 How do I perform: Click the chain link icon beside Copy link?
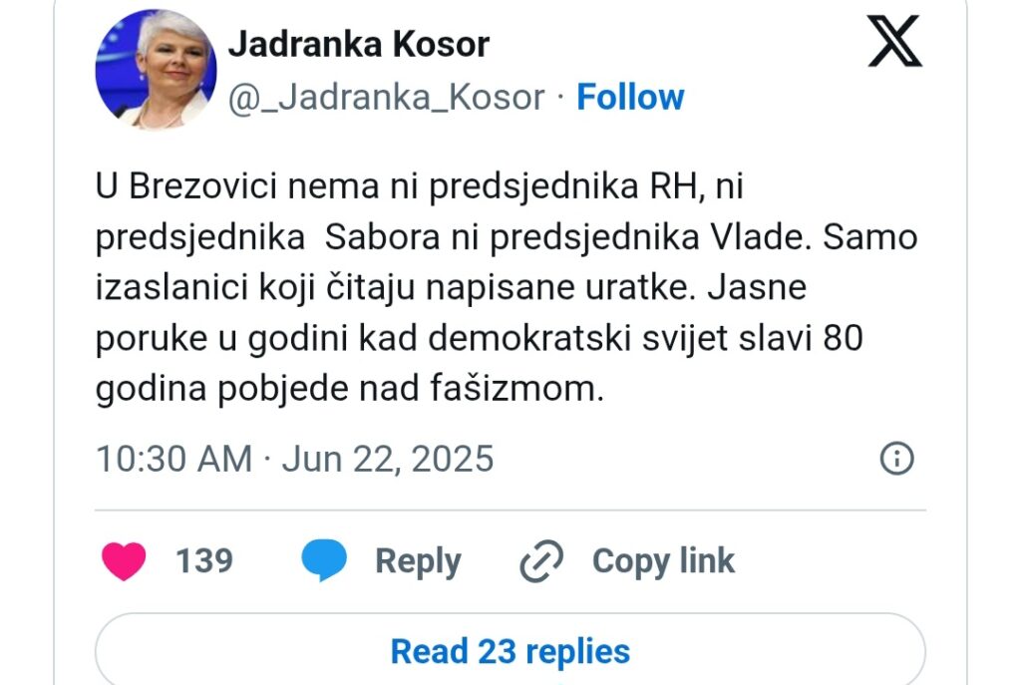pos(541,562)
